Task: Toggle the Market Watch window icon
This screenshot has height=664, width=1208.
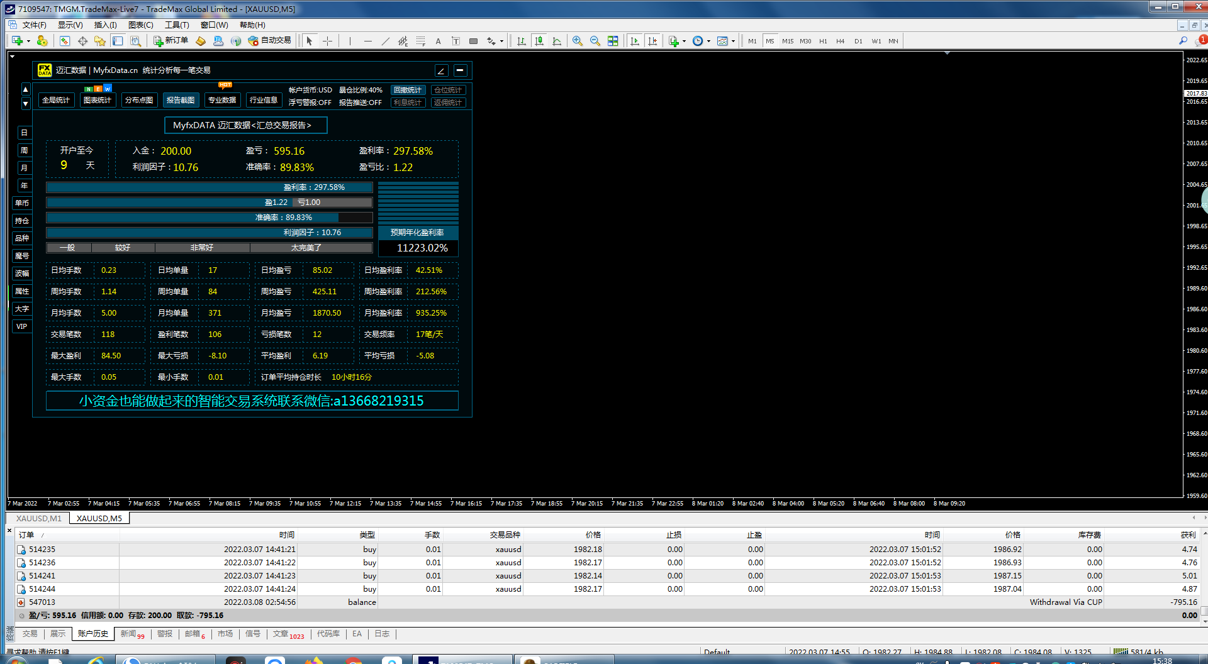Action: 65,41
